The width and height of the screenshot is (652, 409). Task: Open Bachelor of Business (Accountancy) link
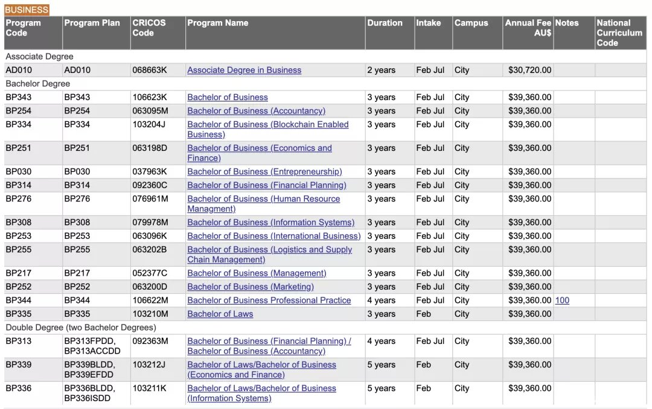[256, 111]
